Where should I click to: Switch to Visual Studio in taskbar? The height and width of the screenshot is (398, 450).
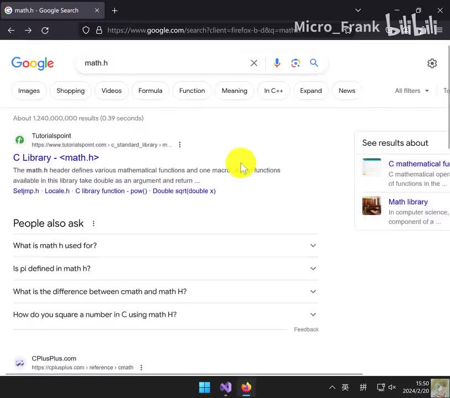[226, 387]
